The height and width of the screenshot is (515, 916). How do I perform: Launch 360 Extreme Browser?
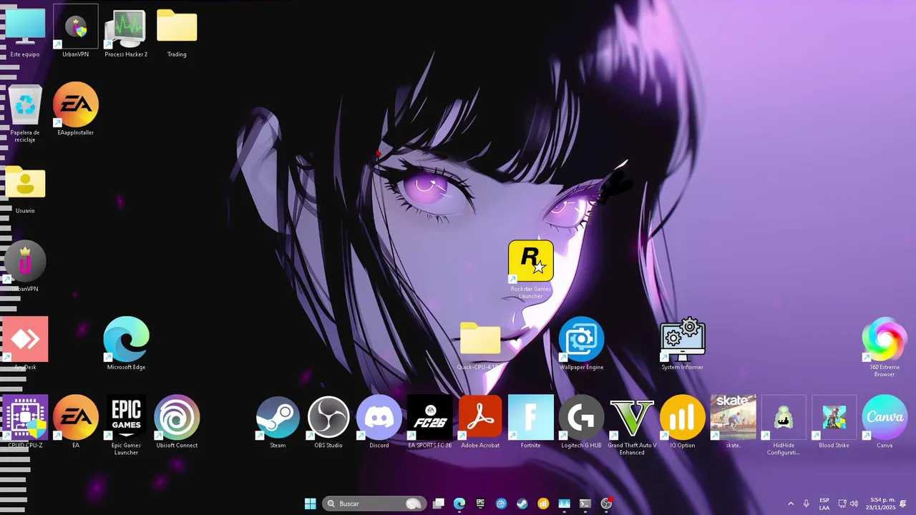tap(885, 347)
